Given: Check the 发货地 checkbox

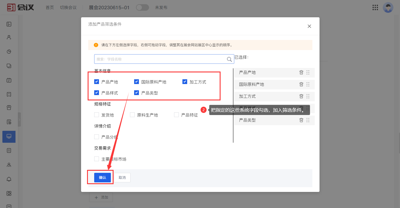Looking at the screenshot, I should [x=97, y=115].
